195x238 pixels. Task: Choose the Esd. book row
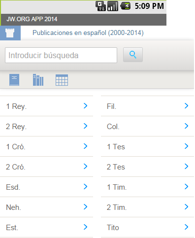tap(46, 187)
